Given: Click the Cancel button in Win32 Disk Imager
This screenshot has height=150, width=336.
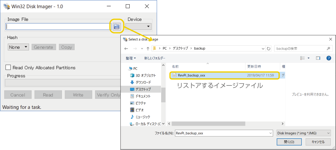Looking at the screenshot, I should click(18, 95).
